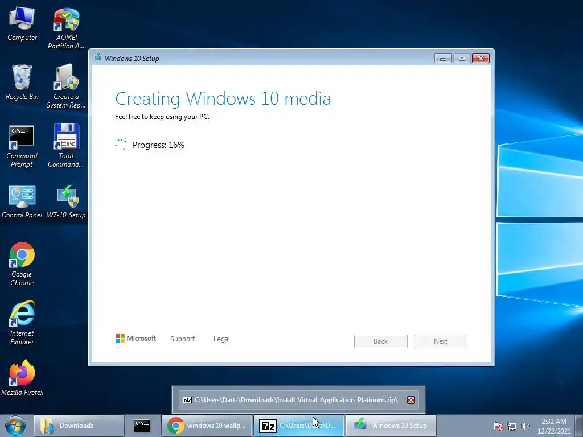The height and width of the screenshot is (437, 583).
Task: Click the Feel free to keep using your PC text
Action: [162, 117]
